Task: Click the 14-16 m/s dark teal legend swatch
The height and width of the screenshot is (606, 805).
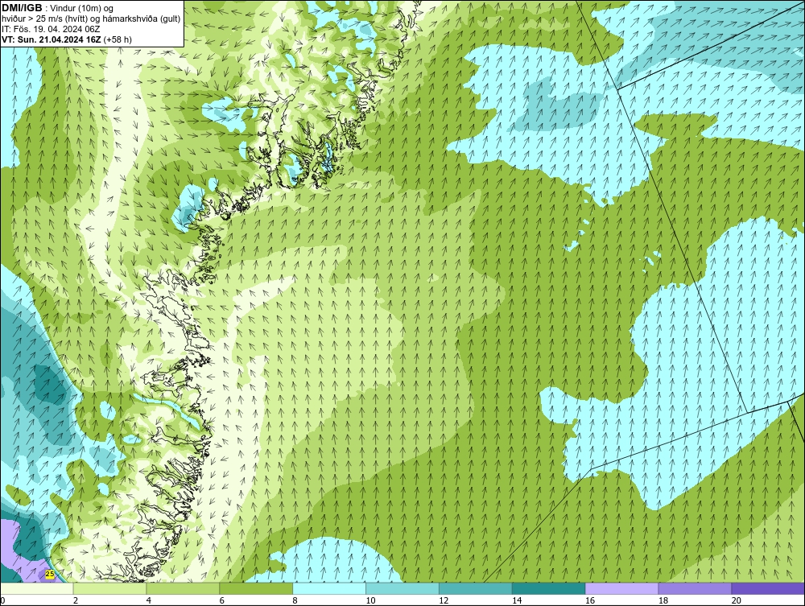Action: point(548,588)
